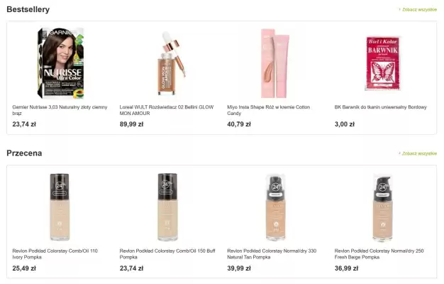Open Loreal WULT Rozświetlacz product title
The height and width of the screenshot is (284, 444).
[x=167, y=110]
